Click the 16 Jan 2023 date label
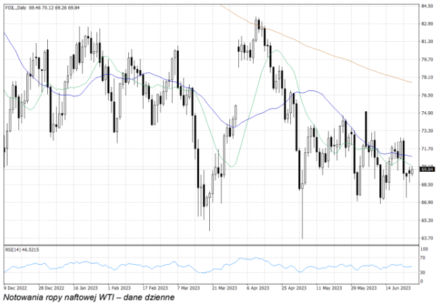 tap(85, 288)
